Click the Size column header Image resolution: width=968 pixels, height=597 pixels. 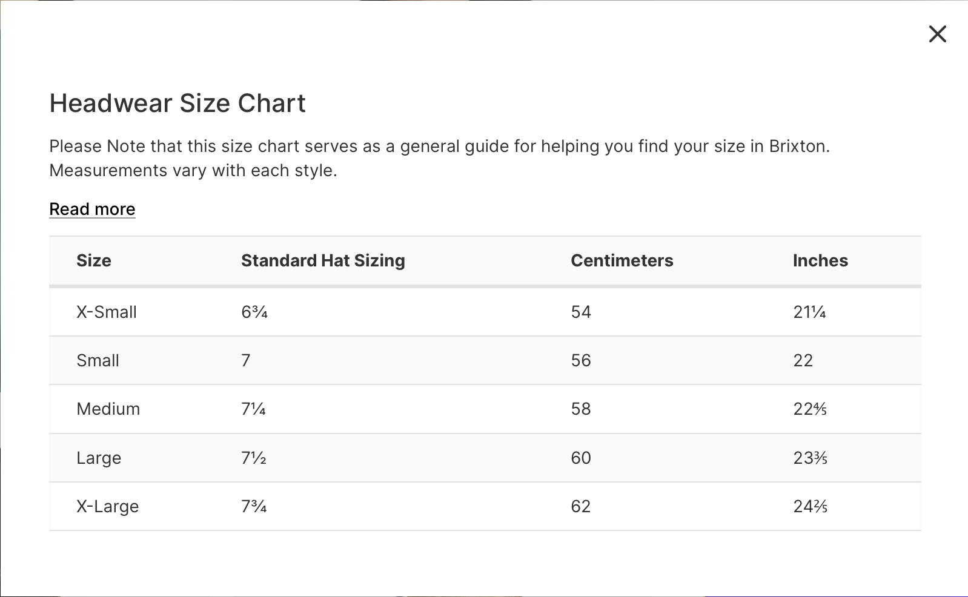point(94,260)
